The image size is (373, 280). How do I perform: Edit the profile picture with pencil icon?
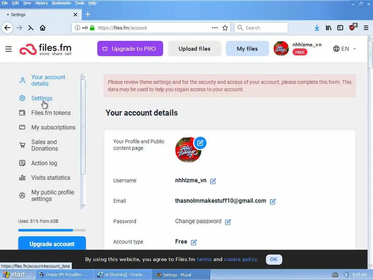200,143
